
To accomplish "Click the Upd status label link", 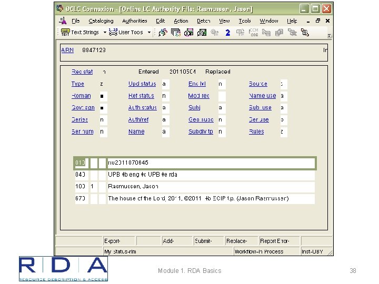I will [x=142, y=84].
